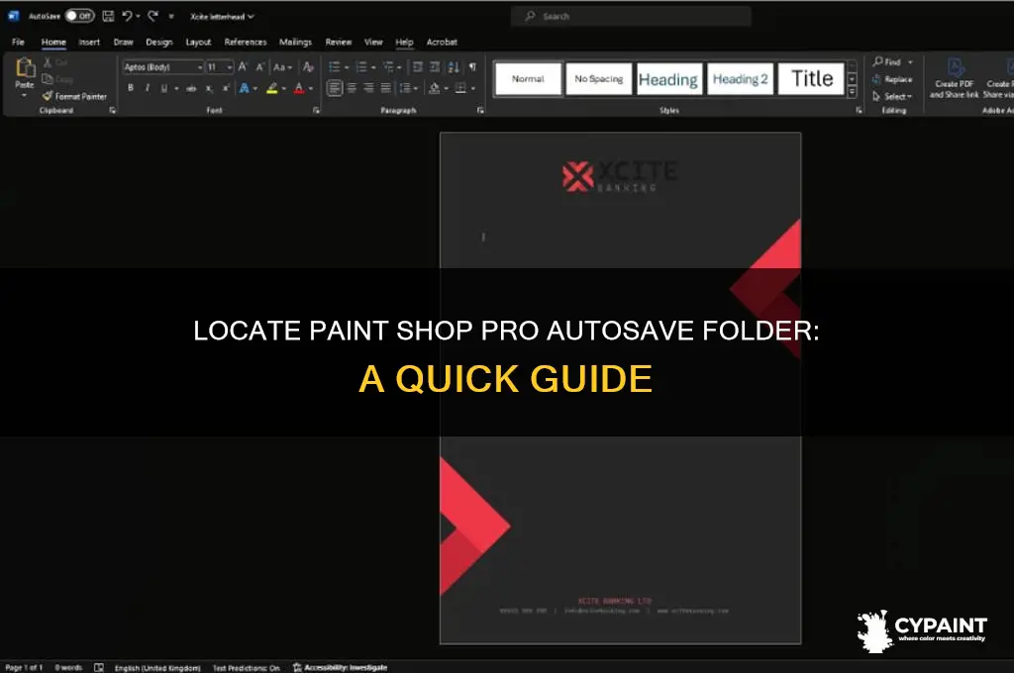Click the Borders icon
Image resolution: width=1014 pixels, height=673 pixels.
tap(460, 88)
